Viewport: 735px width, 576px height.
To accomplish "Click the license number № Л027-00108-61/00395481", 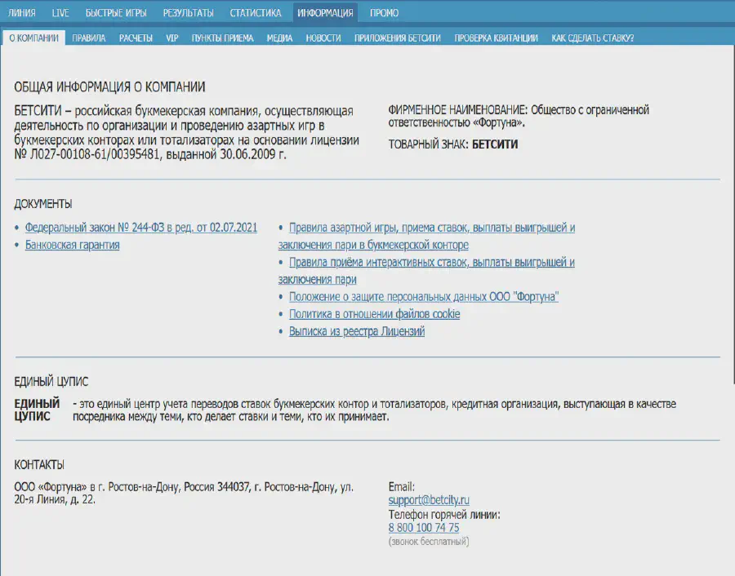I will 87,154.
